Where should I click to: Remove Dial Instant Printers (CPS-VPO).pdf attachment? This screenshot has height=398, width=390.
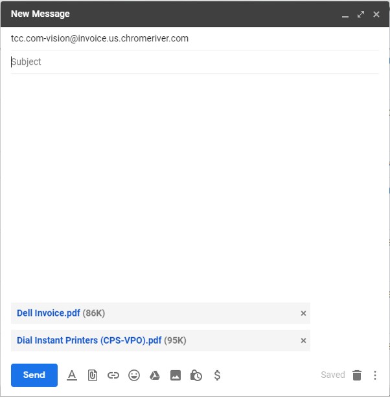tap(303, 340)
